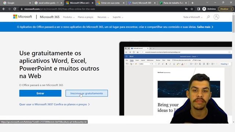
Task: Click the blocked third-party cookies eye icon
Action: [186, 9]
